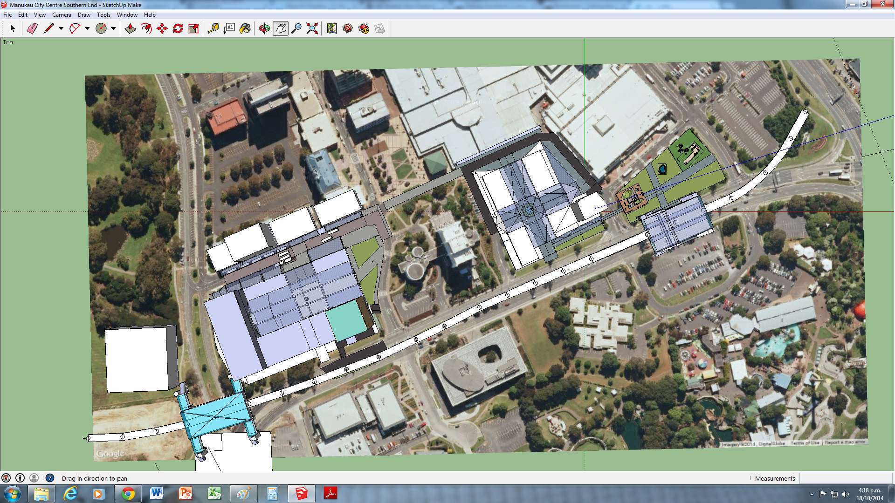The height and width of the screenshot is (503, 895).
Task: Expand the Circle shape dropdown arrow
Action: coord(113,29)
